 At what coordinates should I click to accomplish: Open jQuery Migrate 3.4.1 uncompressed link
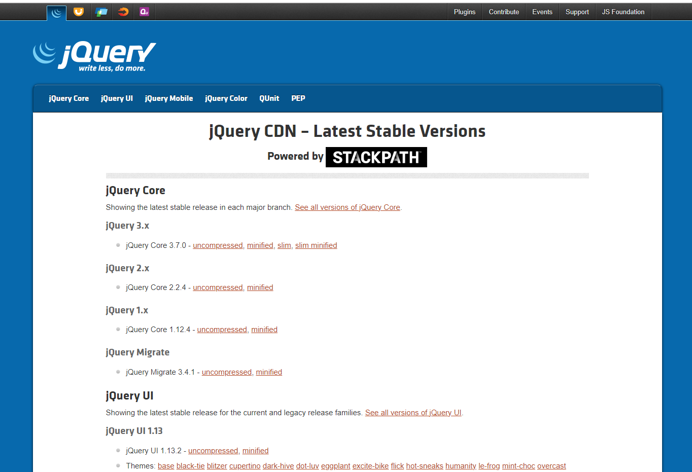tap(227, 372)
